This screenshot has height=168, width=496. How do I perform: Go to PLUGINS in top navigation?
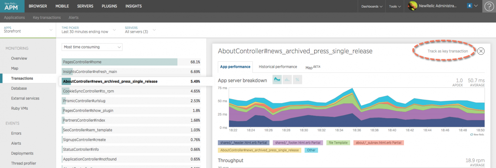coord(109,6)
